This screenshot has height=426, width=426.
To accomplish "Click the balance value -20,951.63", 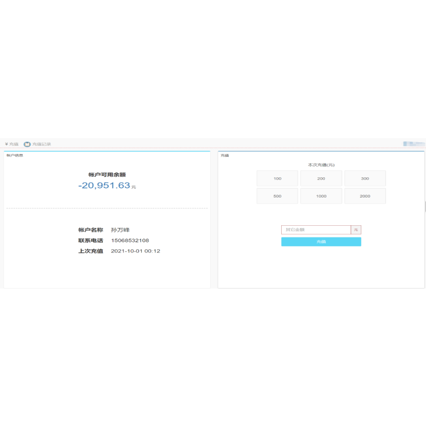I will (104, 185).
